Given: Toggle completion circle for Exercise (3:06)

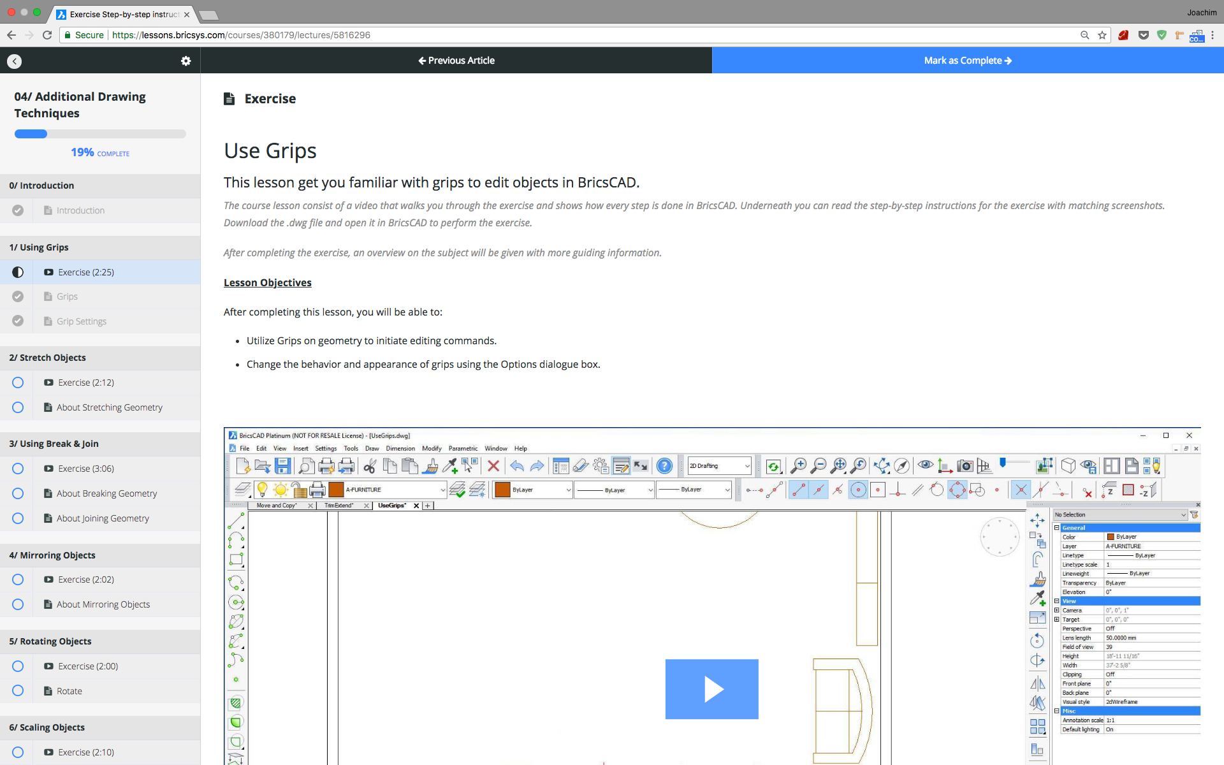Looking at the screenshot, I should (18, 469).
